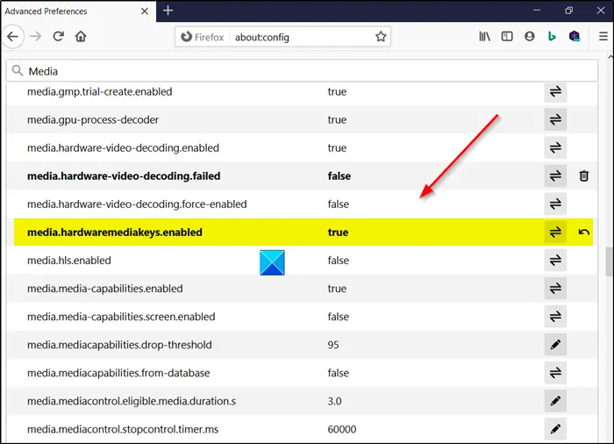Click the search magnifier icon
Image resolution: width=614 pixels, height=444 pixels.
(18, 71)
